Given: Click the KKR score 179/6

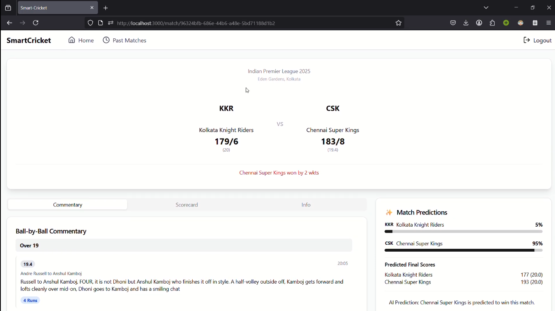Looking at the screenshot, I should [226, 141].
